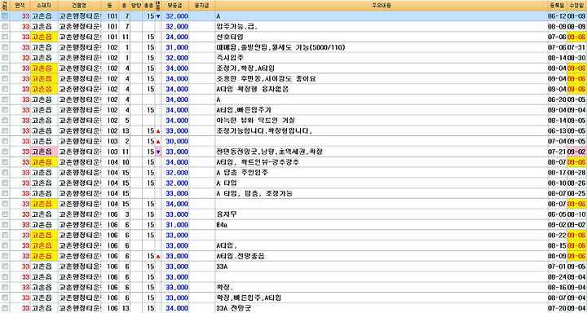The width and height of the screenshot is (587, 313).
Task: Check the box in the 84a row
Action: pyautogui.click(x=5, y=225)
